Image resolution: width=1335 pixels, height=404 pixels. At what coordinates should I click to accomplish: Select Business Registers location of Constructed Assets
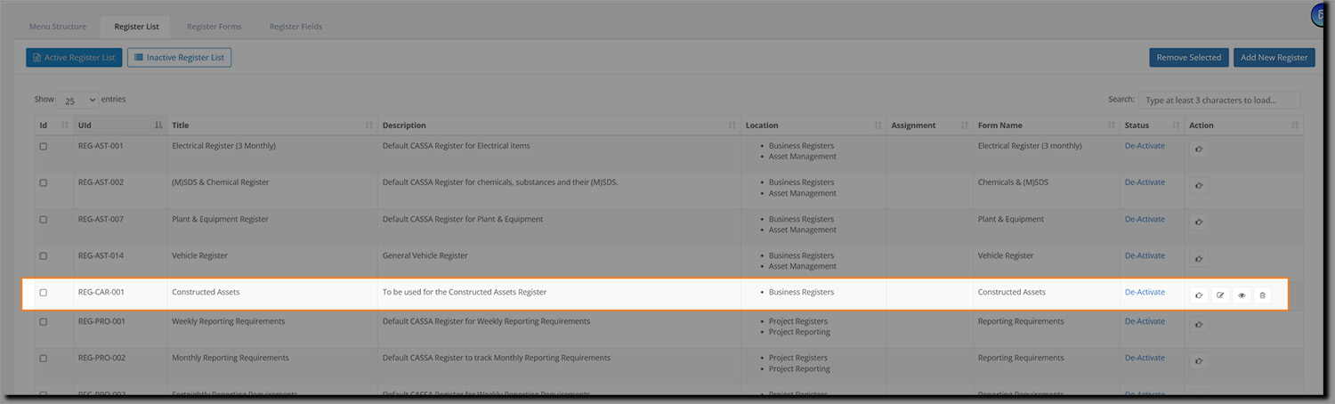(x=802, y=292)
